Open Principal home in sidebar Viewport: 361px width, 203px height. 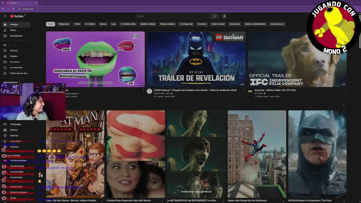tap(16, 25)
